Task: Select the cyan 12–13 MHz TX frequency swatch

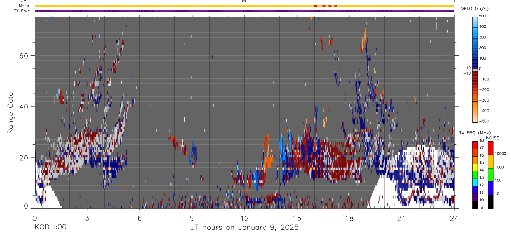Action: (x=475, y=182)
